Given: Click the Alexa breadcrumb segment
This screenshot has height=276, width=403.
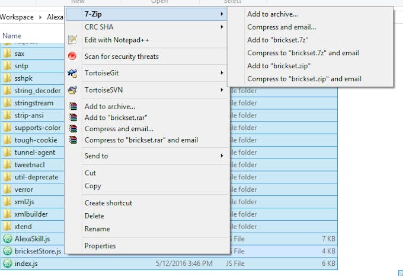Looking at the screenshot, I should [x=55, y=17].
